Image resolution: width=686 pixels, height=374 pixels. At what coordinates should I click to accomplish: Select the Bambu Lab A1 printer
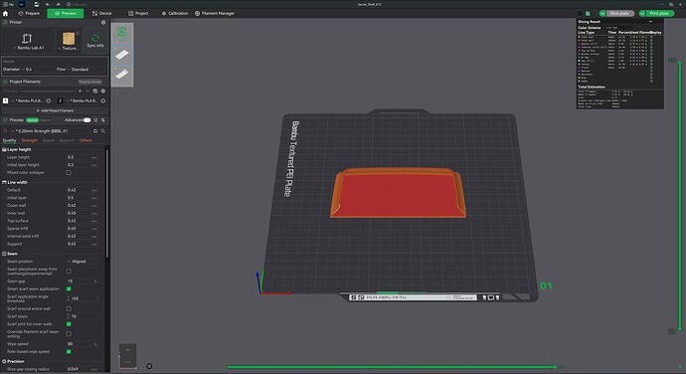(27, 41)
